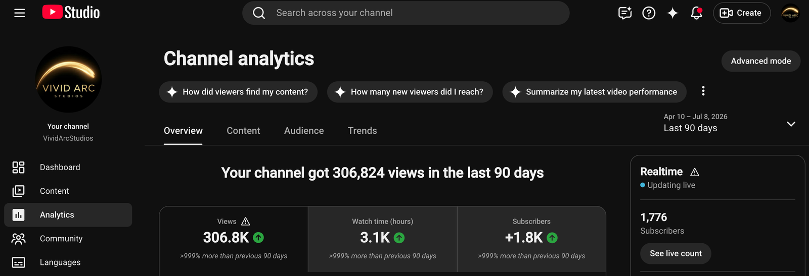This screenshot has width=809, height=276.
Task: Click the green up arrow beside +1.8K
Action: coord(552,238)
